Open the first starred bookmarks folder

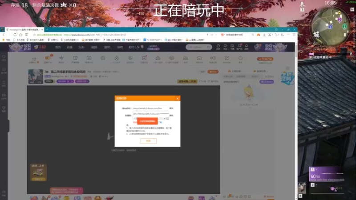coord(6,40)
